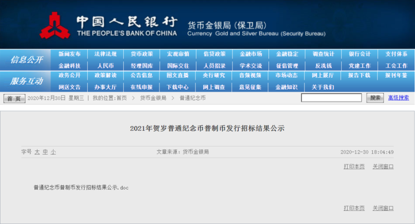Click upper 关闭窗口 close link
The width and height of the screenshot is (415, 224).
pos(383,167)
